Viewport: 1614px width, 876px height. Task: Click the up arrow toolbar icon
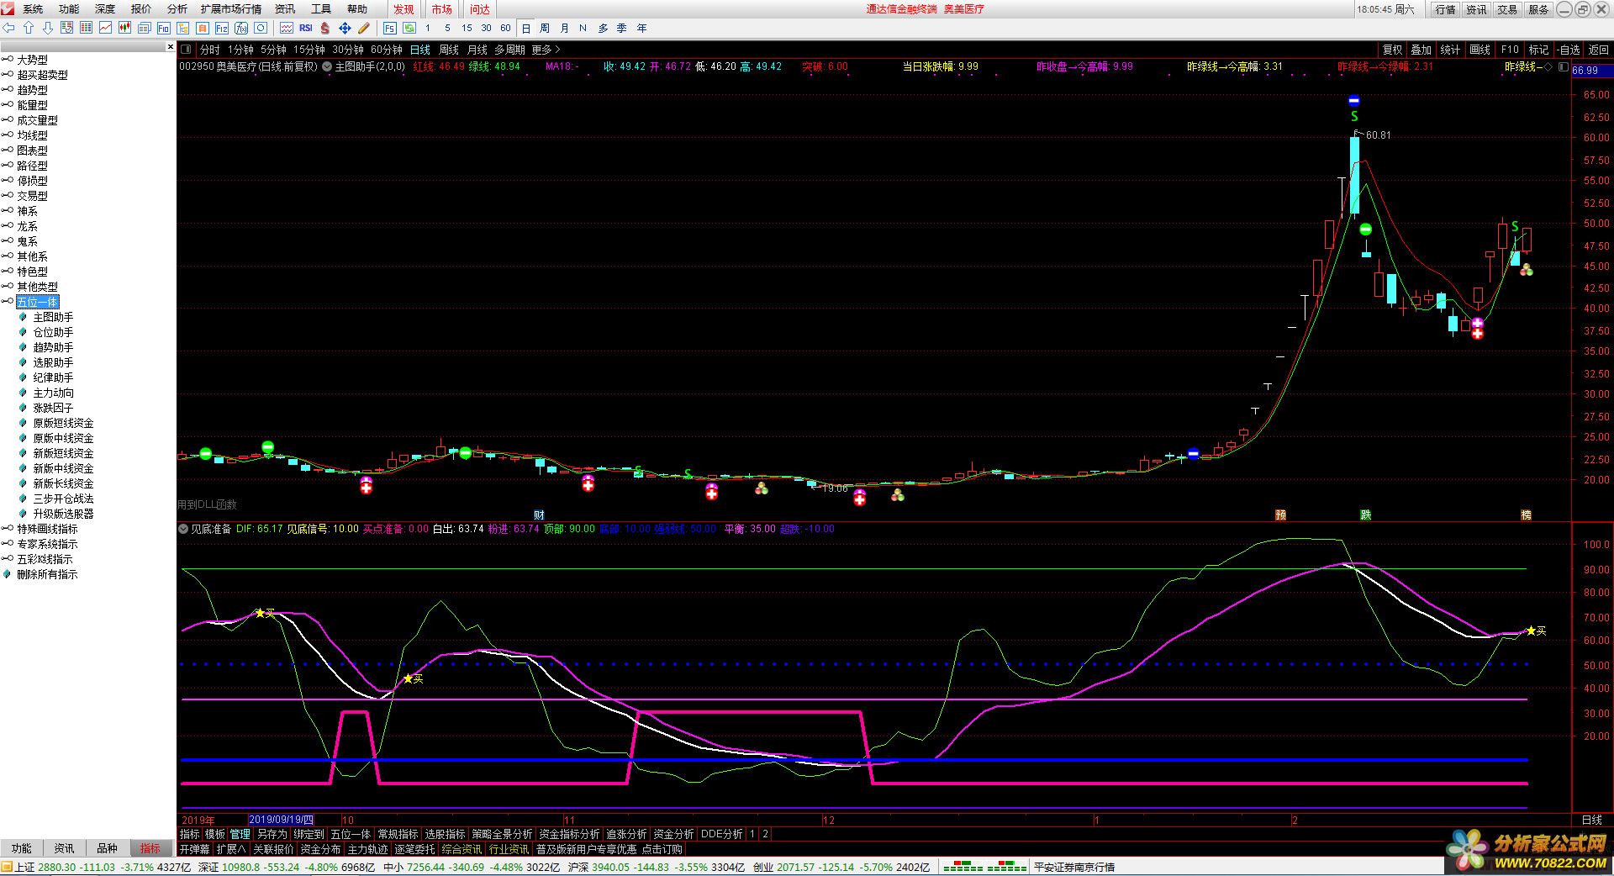point(29,28)
